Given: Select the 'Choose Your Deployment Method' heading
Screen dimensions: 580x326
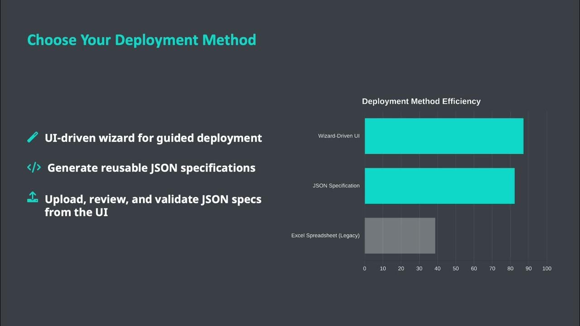Looking at the screenshot, I should coord(141,40).
